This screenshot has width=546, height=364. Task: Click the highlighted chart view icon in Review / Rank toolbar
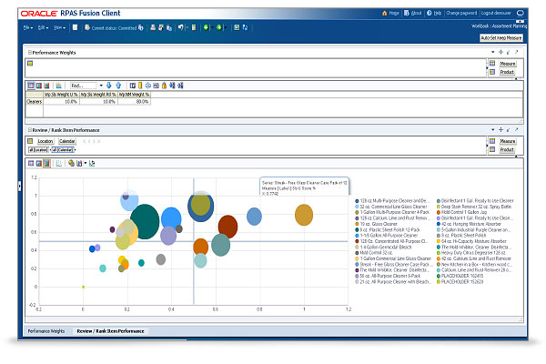(x=46, y=164)
